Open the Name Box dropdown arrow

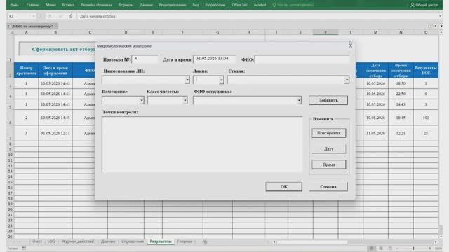34,16
